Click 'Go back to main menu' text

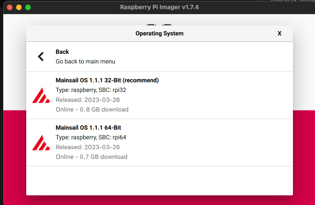(x=85, y=61)
